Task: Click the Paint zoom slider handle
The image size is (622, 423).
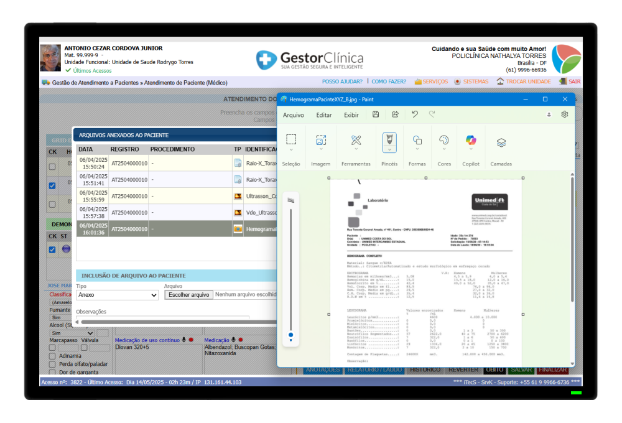Action: pyautogui.click(x=290, y=335)
